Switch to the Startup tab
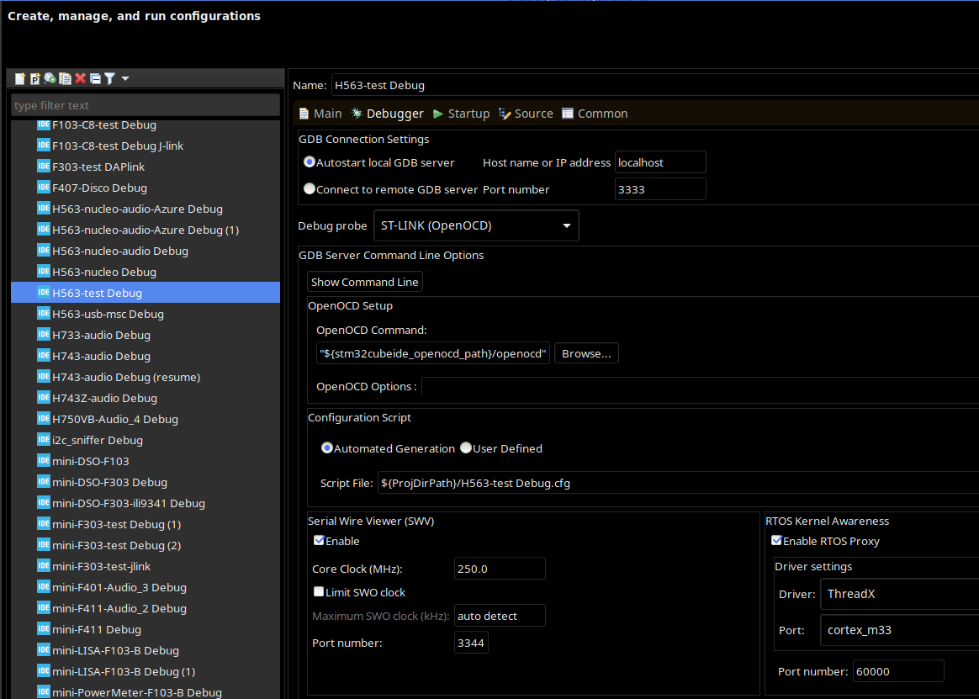Image resolution: width=979 pixels, height=699 pixels. (x=461, y=114)
